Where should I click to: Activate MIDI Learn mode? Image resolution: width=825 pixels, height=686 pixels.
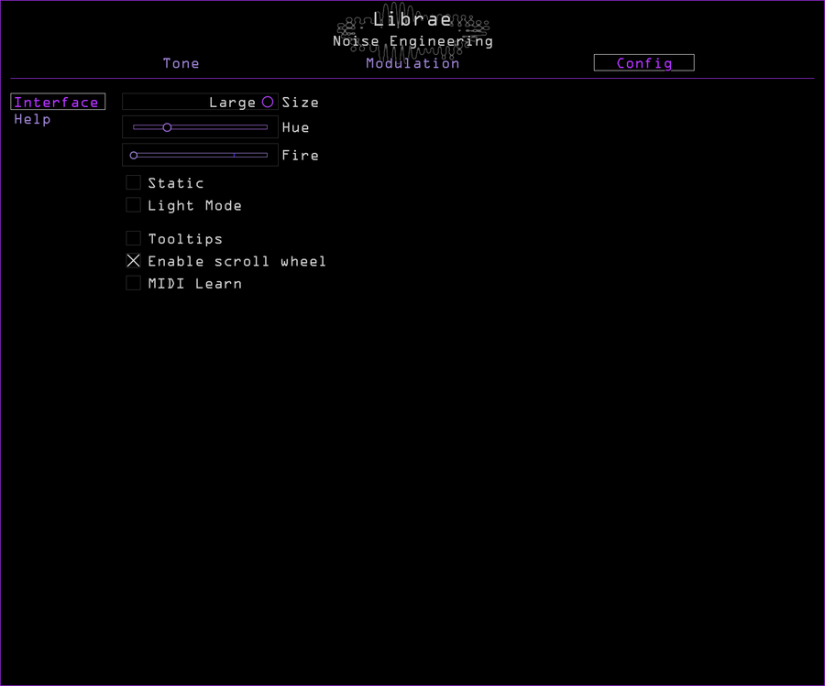pos(133,283)
